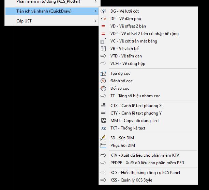Select Đổi số cọc command
This screenshot has height=190, width=209.
(148, 88)
